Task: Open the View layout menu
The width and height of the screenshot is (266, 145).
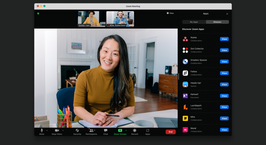Action: tap(170, 13)
